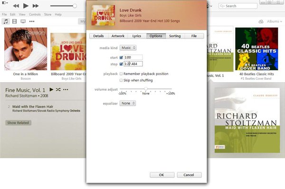Uncheck the stop time checkbox
The height and width of the screenshot is (189, 285).
tap(121, 64)
